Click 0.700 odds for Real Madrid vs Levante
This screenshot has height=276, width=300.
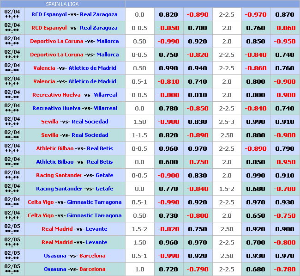click(x=255, y=242)
